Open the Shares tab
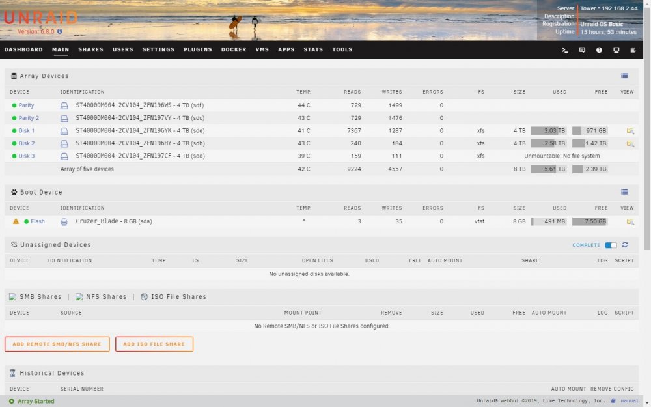This screenshot has width=651, height=407. tap(90, 49)
